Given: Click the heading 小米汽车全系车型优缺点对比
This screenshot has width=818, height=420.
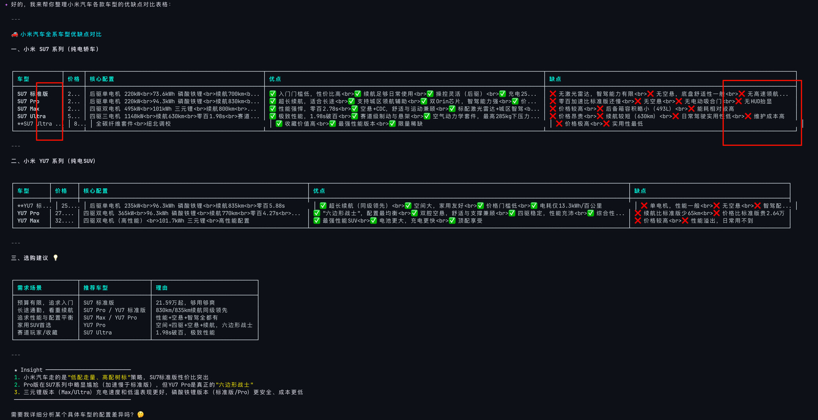Looking at the screenshot, I should (61, 34).
